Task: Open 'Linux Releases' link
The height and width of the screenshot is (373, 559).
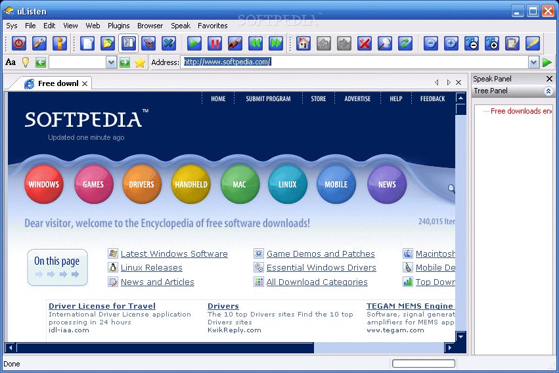Action: point(151,267)
